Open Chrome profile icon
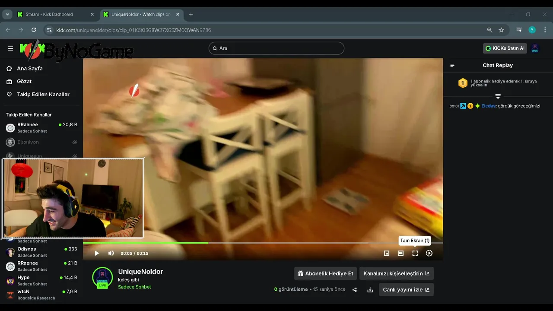Screen dimensions: 553x311 (532, 30)
